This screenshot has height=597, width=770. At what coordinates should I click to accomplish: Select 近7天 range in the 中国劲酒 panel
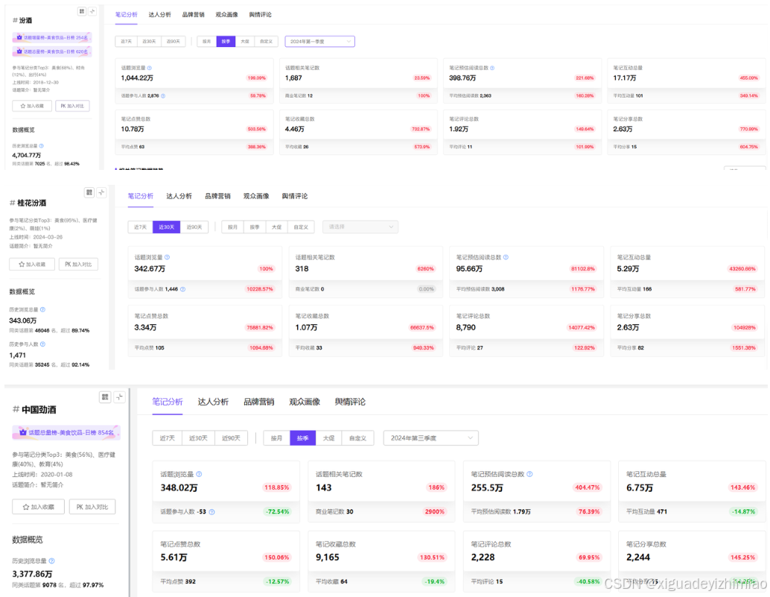click(x=168, y=438)
